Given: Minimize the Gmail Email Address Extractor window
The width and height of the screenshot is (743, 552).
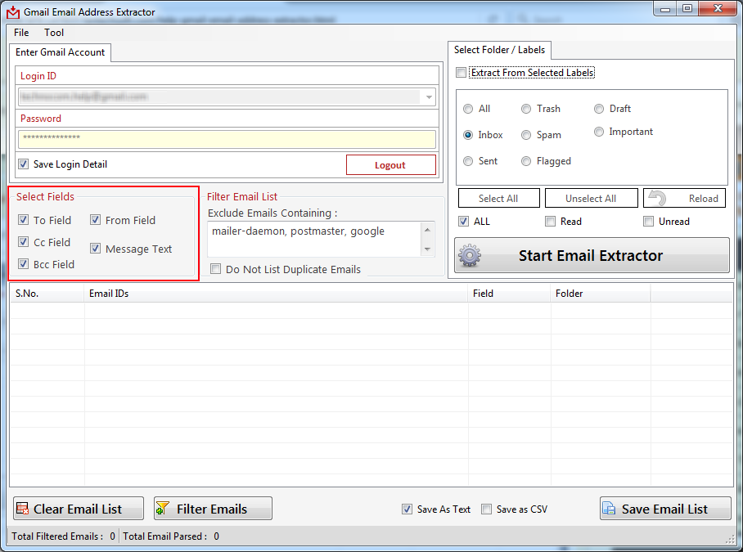Looking at the screenshot, I should pos(664,8).
